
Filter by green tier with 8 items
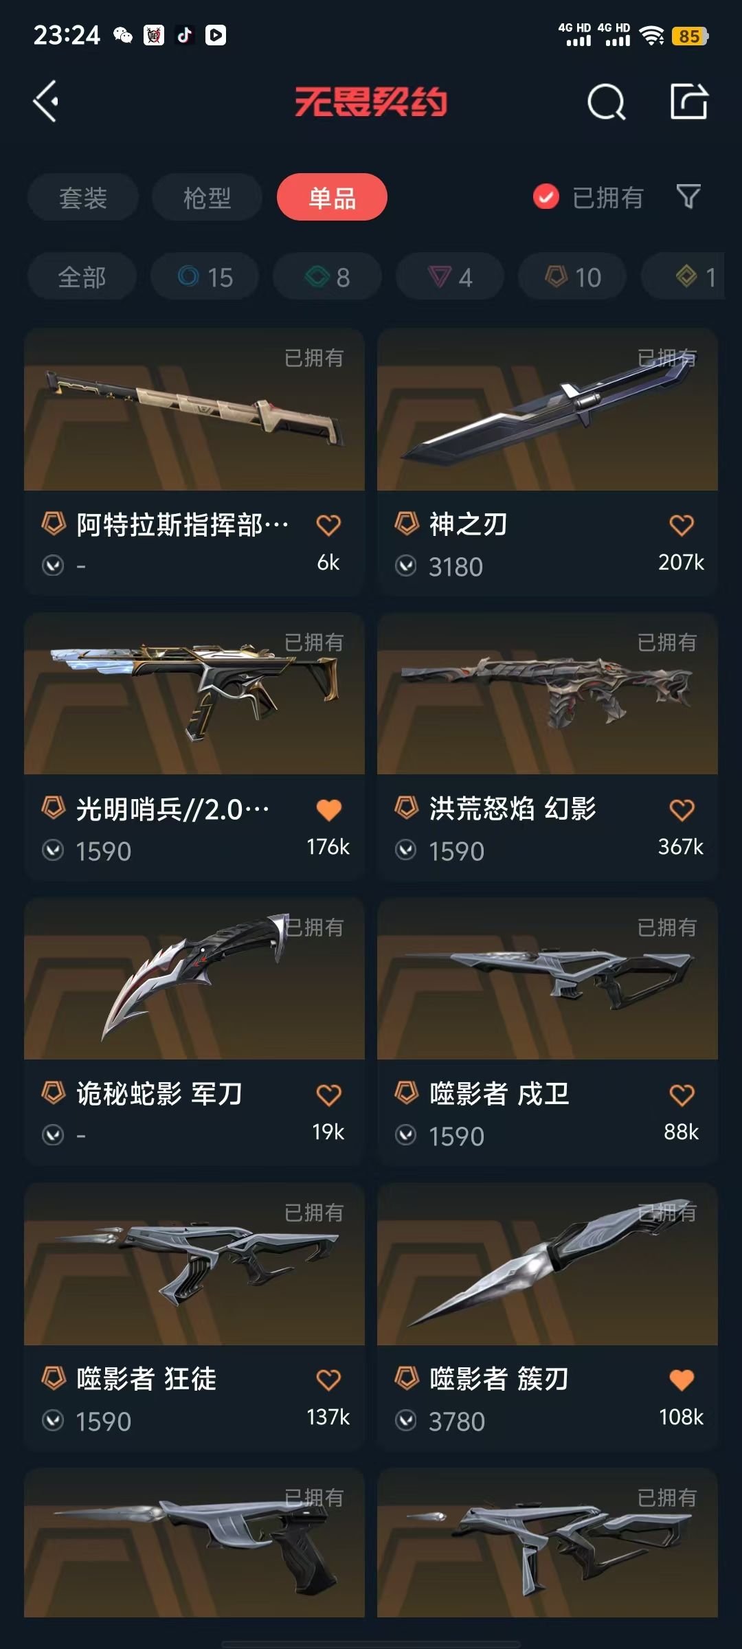tap(327, 277)
